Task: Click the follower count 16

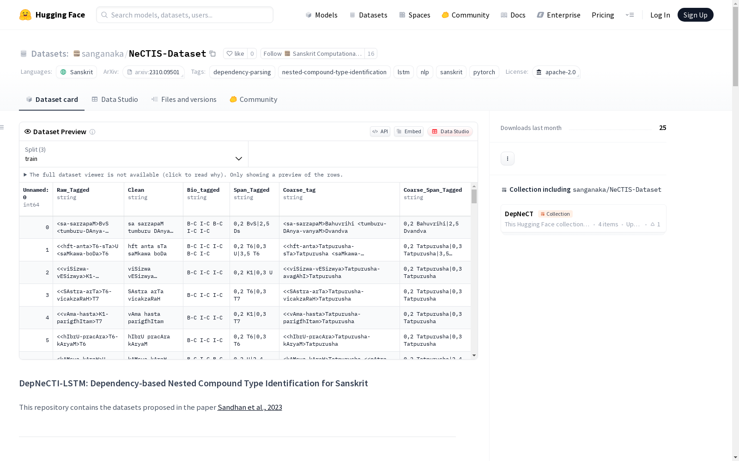Action: (x=371, y=53)
